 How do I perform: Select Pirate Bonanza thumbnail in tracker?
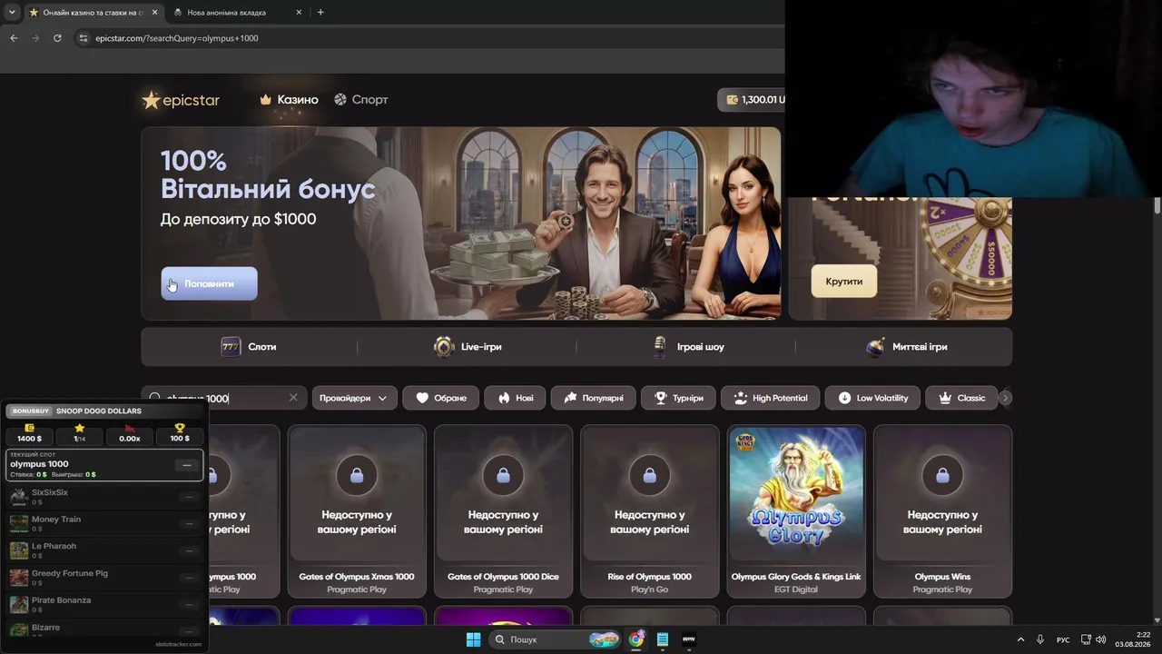[x=19, y=604]
